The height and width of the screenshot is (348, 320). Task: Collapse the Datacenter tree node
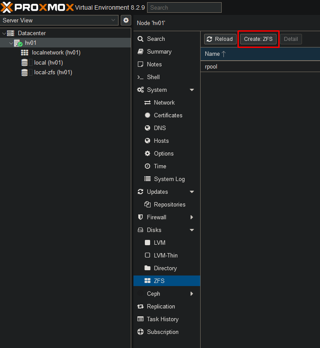4,33
